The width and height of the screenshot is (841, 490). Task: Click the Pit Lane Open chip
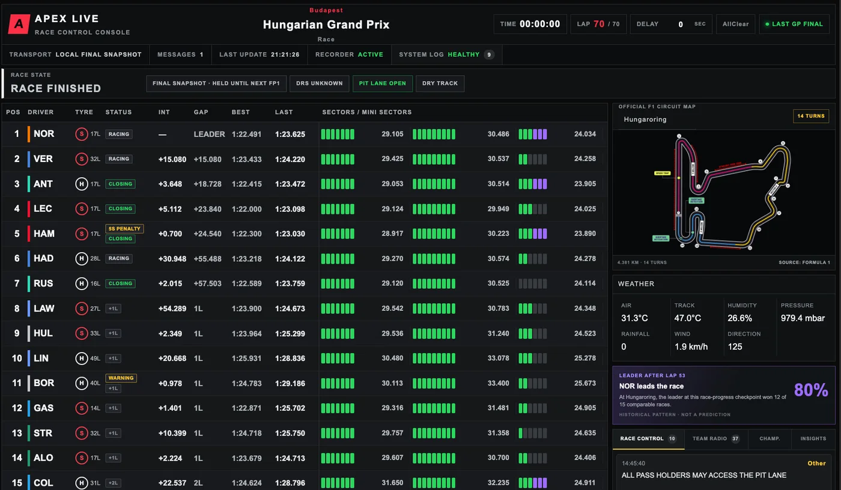point(383,83)
